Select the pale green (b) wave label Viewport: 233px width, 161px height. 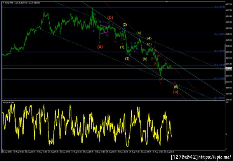(145, 59)
